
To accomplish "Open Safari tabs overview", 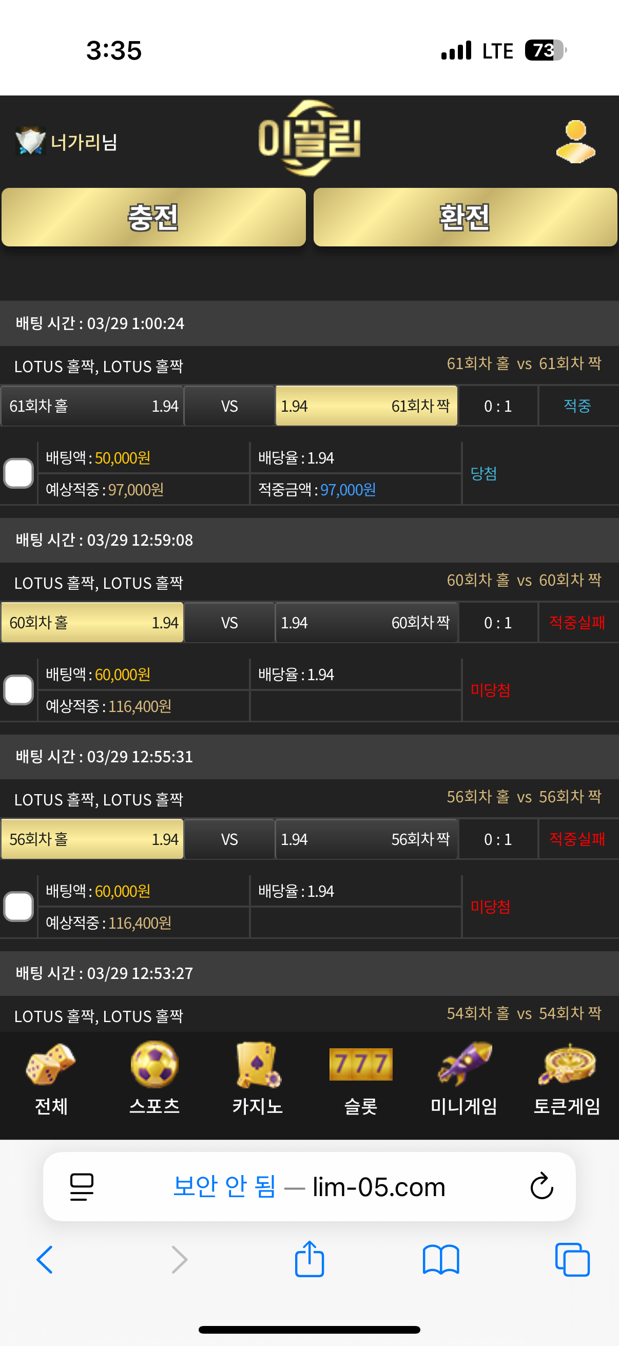I will pyautogui.click(x=572, y=1260).
